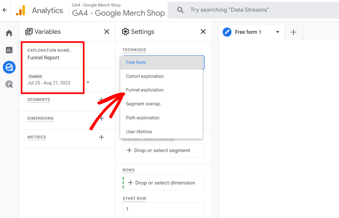Screen dimensions: 339x218
Task: Open the date range dropdown
Action: coord(88,83)
